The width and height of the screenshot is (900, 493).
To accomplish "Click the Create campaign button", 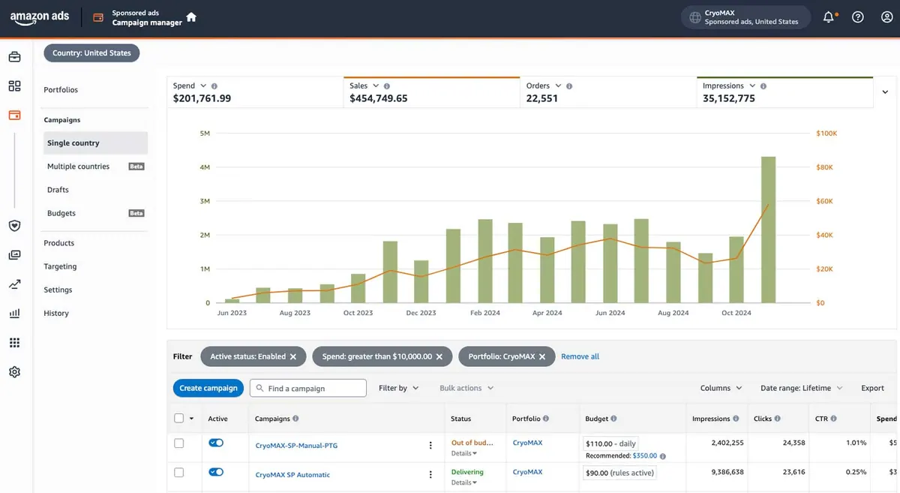I will click(208, 388).
